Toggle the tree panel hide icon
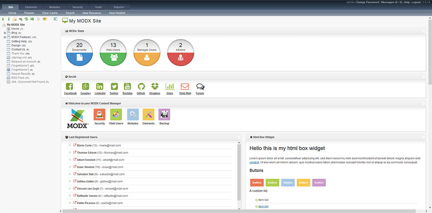This screenshot has height=213, width=432. (x=55, y=19)
